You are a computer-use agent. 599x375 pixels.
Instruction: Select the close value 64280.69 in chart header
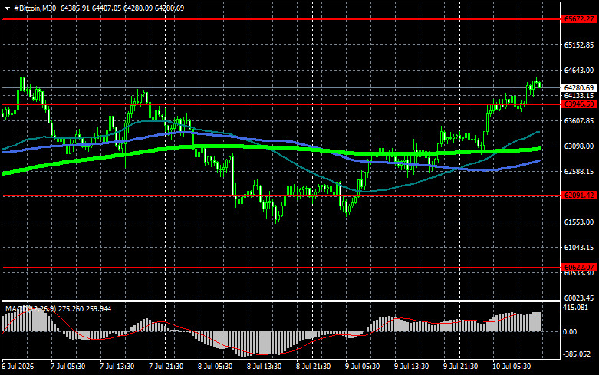[169, 8]
